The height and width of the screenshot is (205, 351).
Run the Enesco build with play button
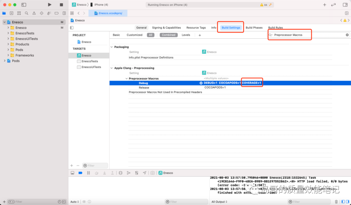[x=49, y=5]
